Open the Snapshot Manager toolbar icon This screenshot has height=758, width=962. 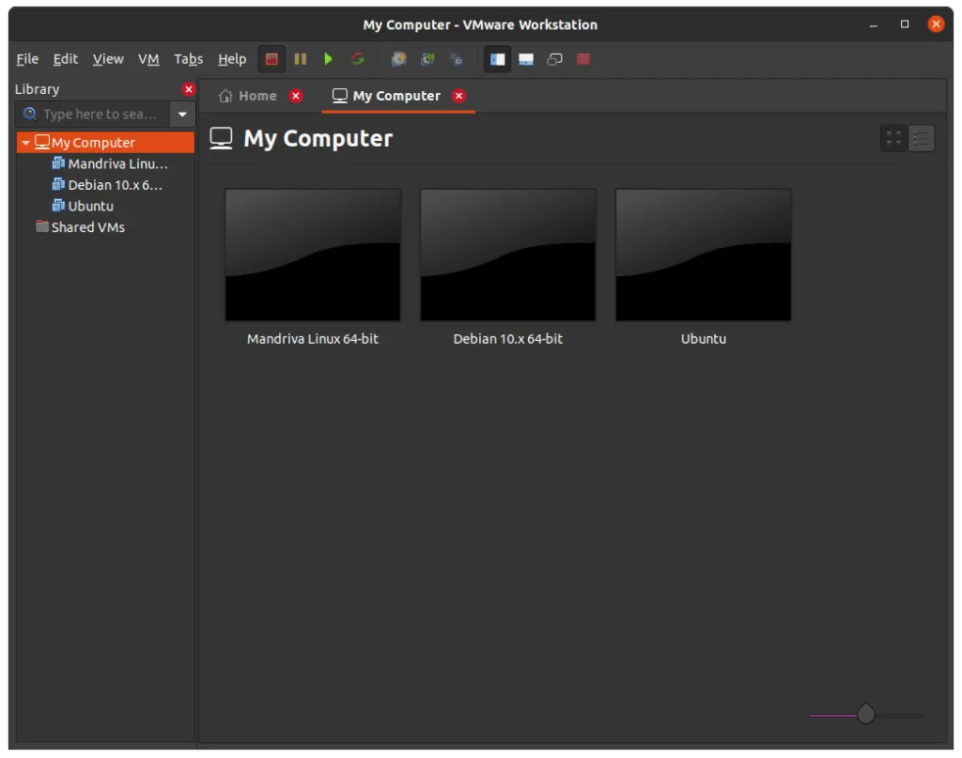(x=457, y=59)
